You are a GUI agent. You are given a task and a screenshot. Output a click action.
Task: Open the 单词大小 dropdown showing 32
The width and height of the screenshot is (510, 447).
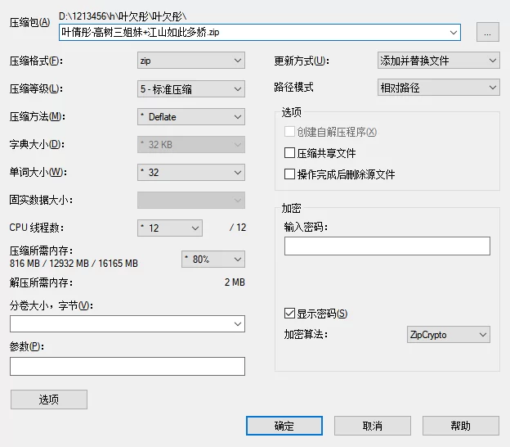pos(191,173)
